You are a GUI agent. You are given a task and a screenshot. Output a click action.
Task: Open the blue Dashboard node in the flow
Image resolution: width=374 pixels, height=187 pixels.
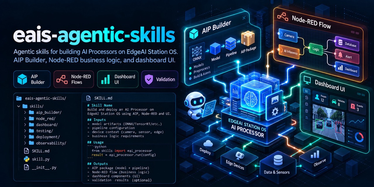coord(347,69)
